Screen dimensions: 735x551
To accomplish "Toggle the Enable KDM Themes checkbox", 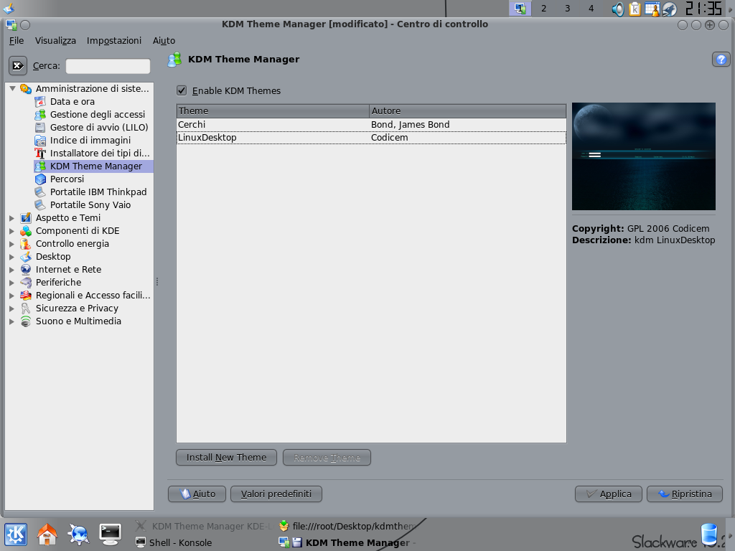I will point(182,90).
